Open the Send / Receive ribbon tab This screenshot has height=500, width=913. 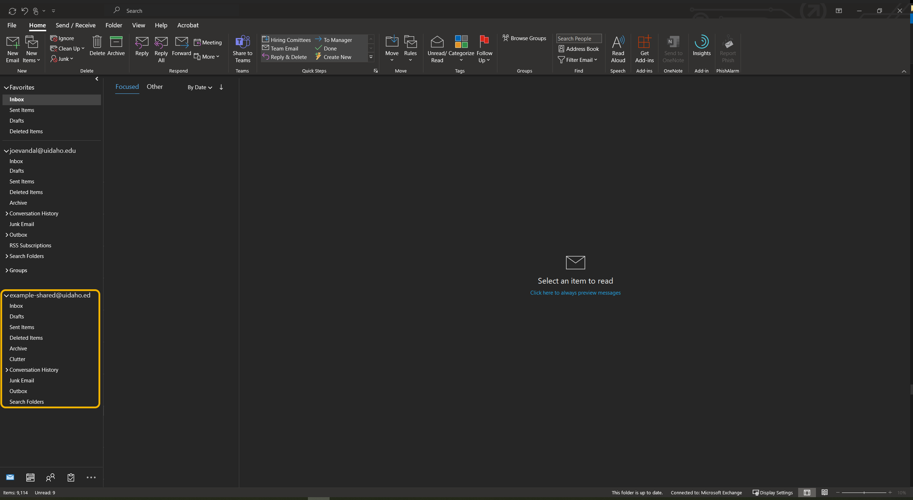(x=75, y=25)
